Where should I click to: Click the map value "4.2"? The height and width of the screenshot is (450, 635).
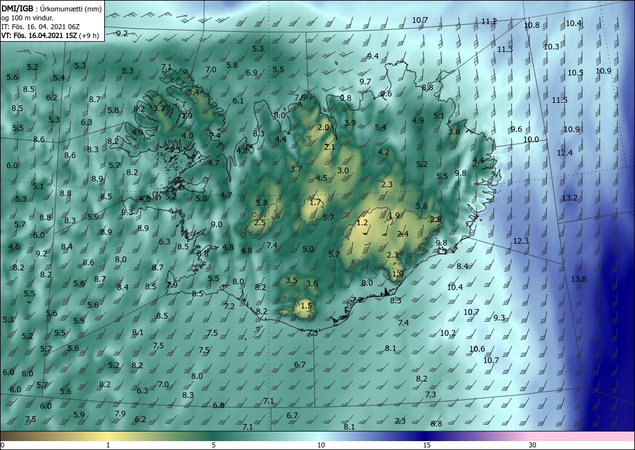click(x=384, y=152)
